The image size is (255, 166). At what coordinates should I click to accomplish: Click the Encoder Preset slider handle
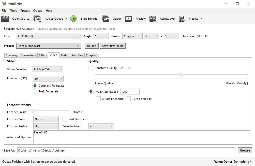33,111
